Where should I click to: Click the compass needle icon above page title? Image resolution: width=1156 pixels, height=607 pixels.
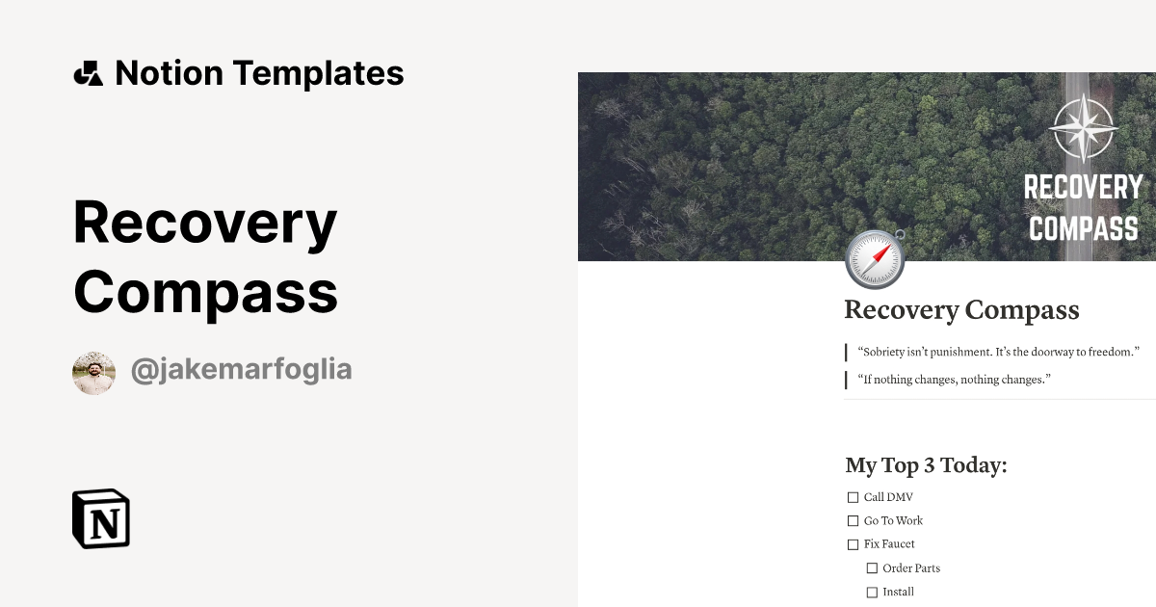[x=875, y=257]
